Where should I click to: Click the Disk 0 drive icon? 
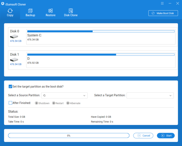pyautogui.click(x=14, y=36)
